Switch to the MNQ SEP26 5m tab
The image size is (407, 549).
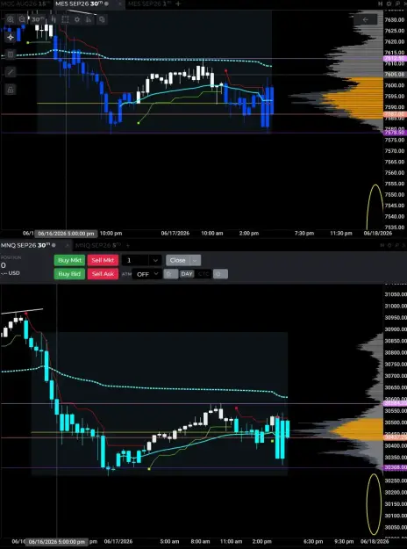coord(98,245)
